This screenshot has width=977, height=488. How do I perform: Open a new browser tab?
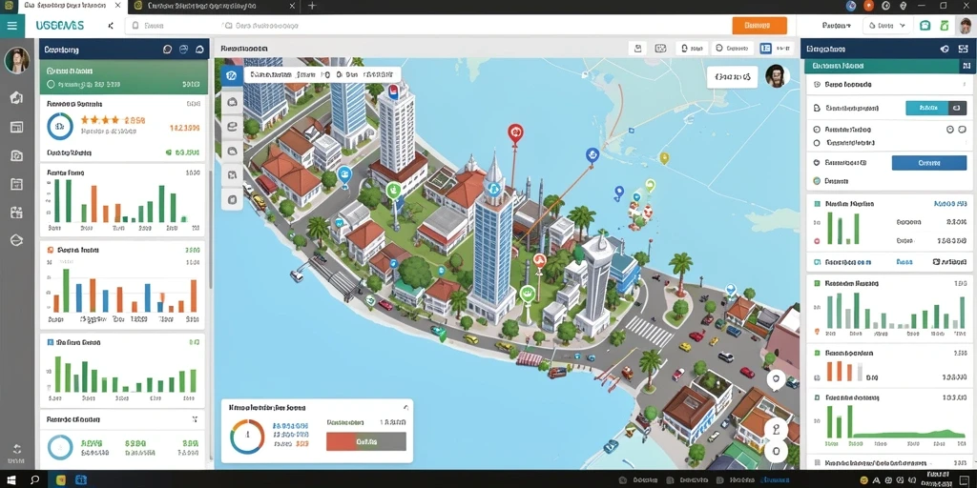click(x=312, y=7)
